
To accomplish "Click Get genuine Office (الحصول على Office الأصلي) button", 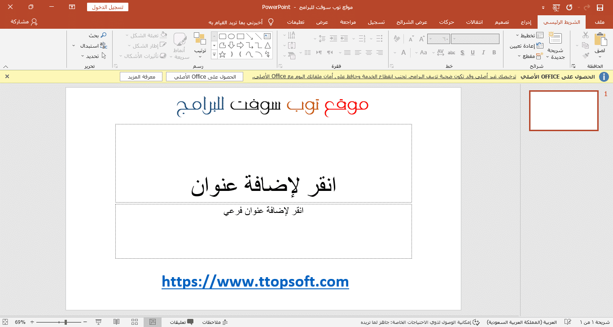I will point(205,77).
